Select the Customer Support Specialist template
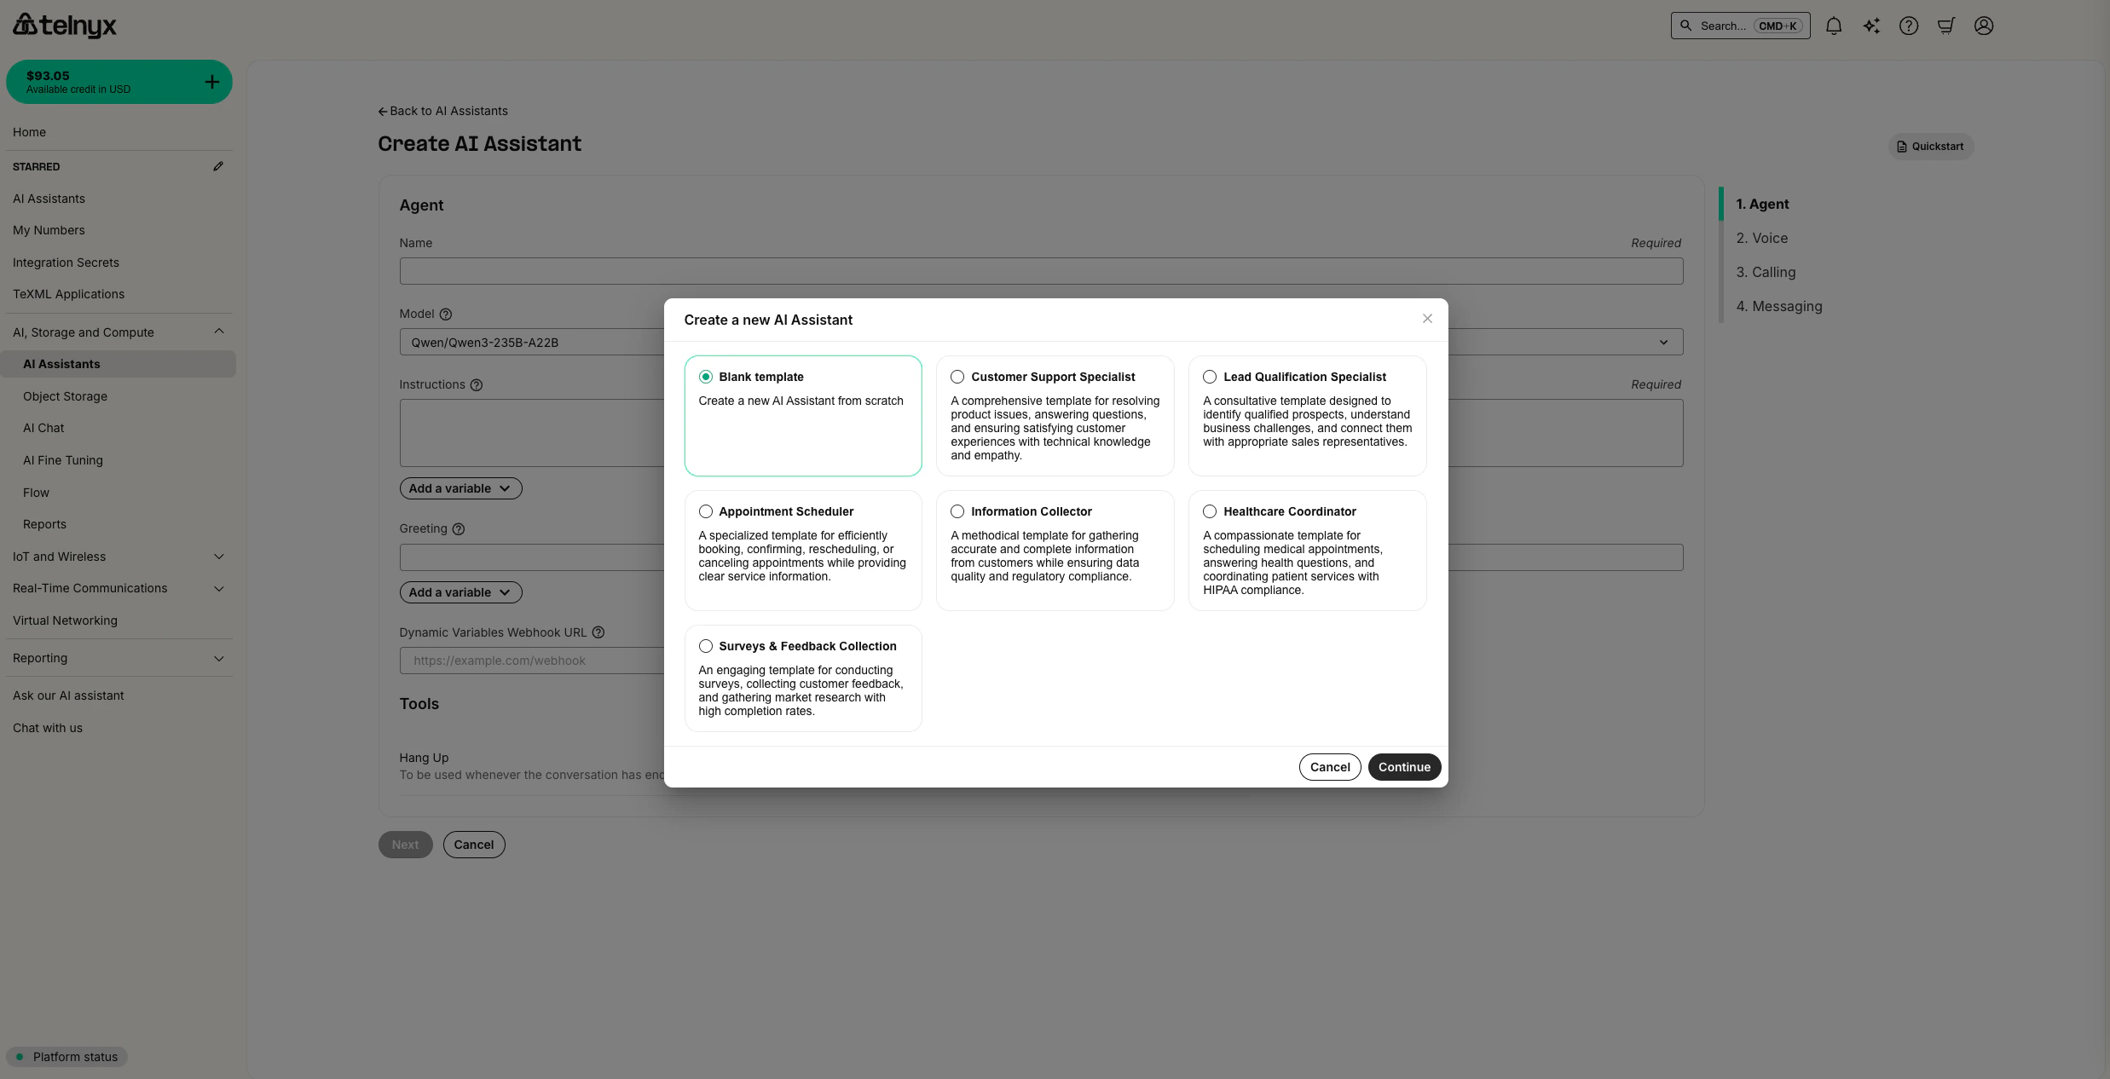This screenshot has width=2110, height=1079. 957,377
